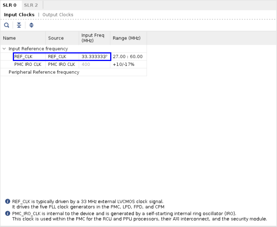277x227 pixels.
Task: Open the Output Clocks view
Action: [x=58, y=15]
